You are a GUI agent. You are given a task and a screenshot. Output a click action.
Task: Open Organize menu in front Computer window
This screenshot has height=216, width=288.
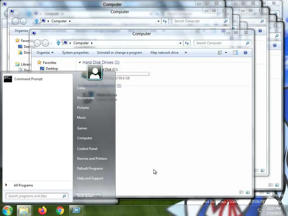45,53
